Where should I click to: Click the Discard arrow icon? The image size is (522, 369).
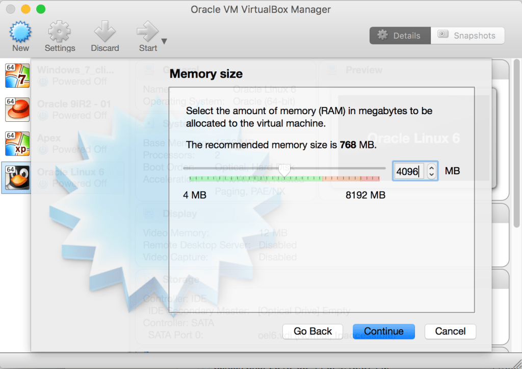(105, 31)
